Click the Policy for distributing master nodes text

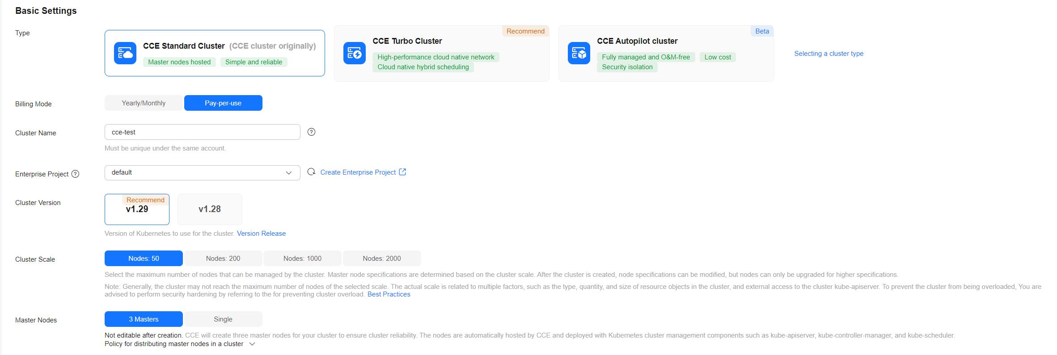[x=174, y=344]
